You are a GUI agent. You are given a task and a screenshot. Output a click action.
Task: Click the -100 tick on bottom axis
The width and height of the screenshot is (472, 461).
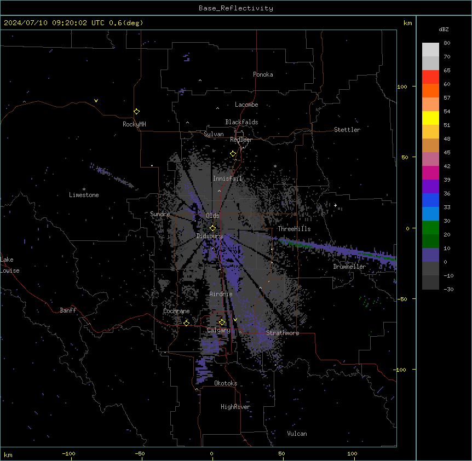68,453
